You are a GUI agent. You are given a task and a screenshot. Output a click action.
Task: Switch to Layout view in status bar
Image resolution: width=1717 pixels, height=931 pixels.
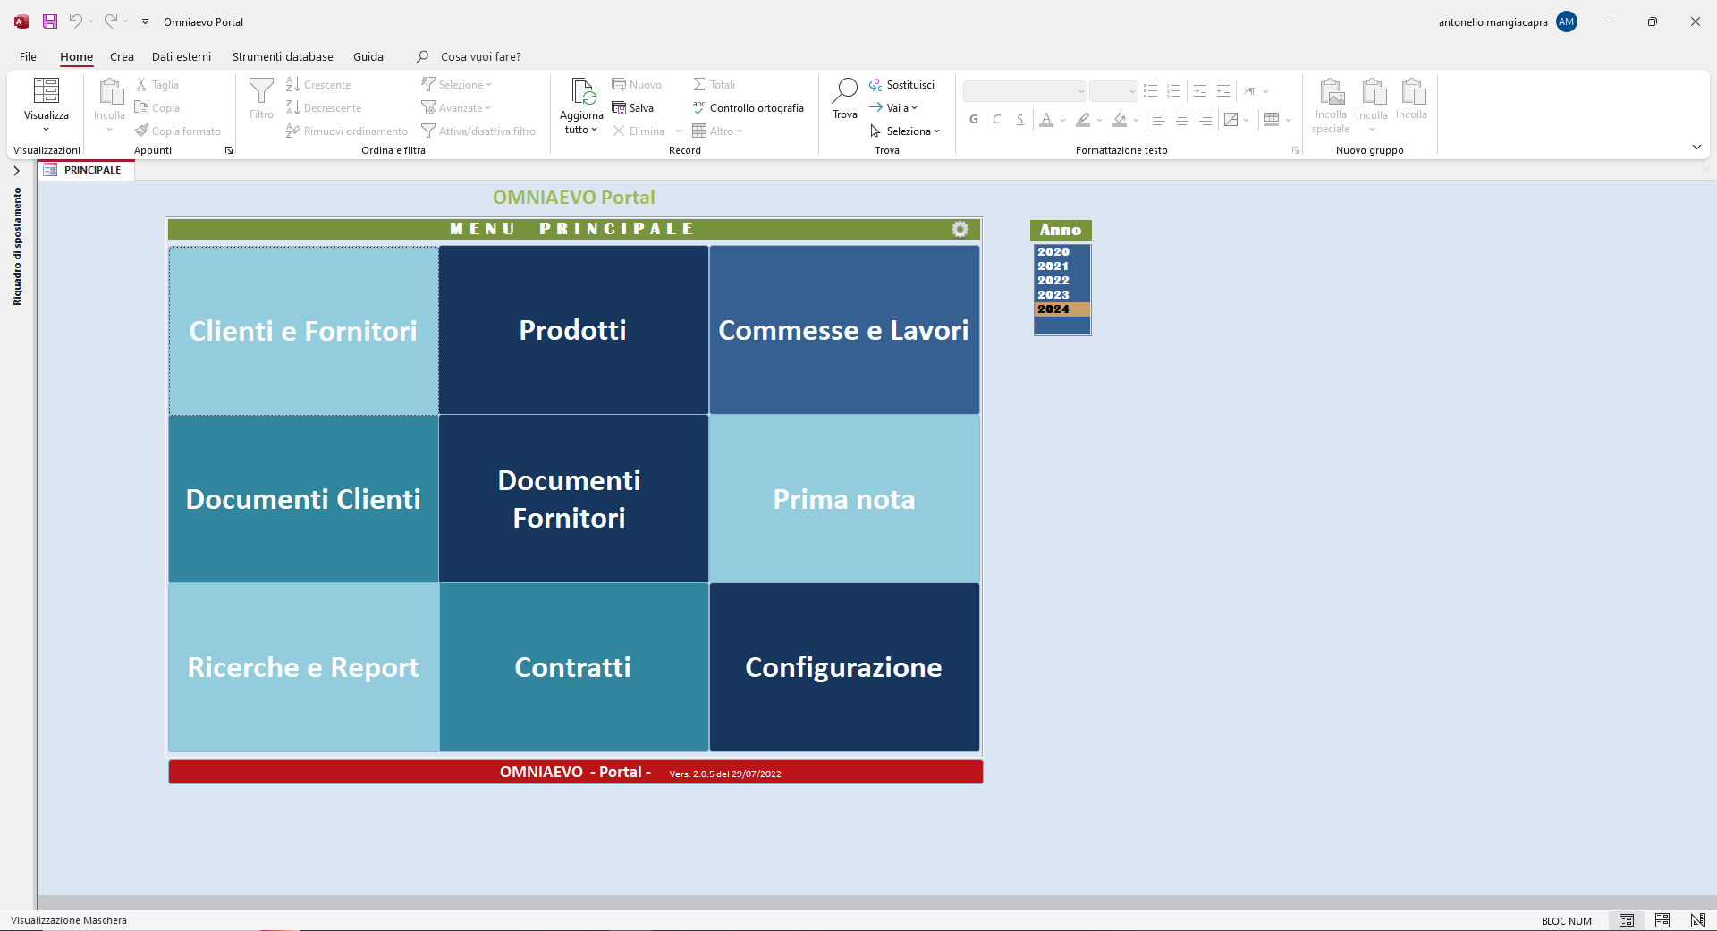coord(1662,920)
